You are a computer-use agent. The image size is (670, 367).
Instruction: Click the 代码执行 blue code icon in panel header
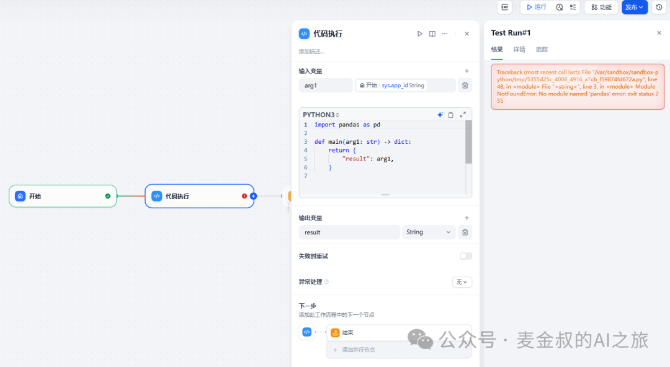coord(304,33)
